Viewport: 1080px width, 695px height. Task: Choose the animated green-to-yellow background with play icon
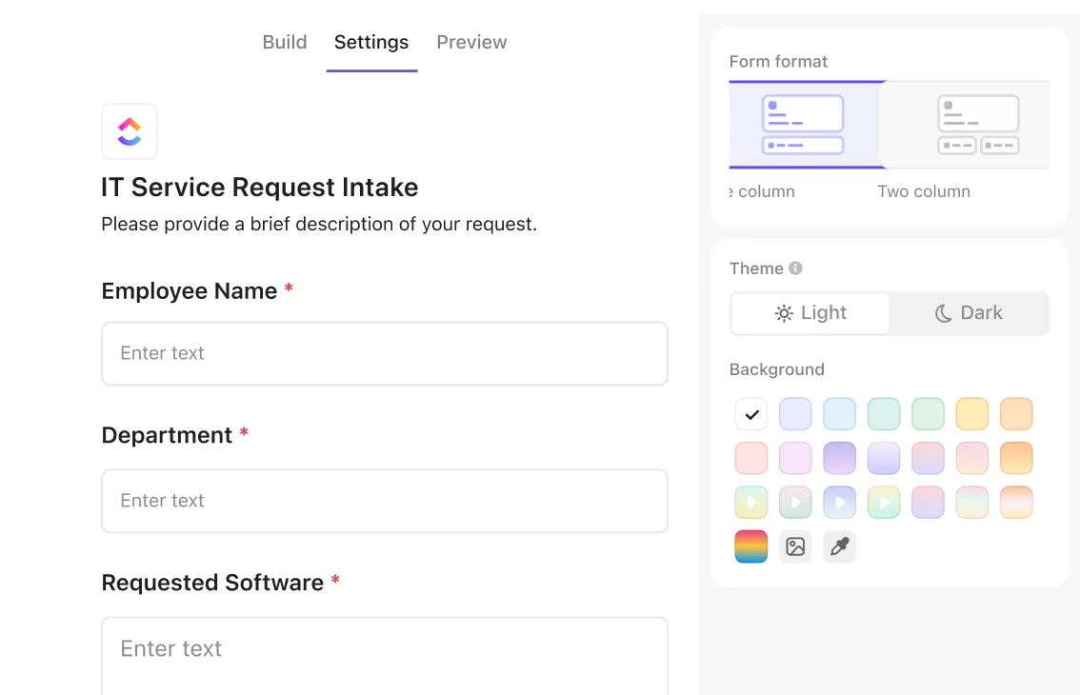751,503
